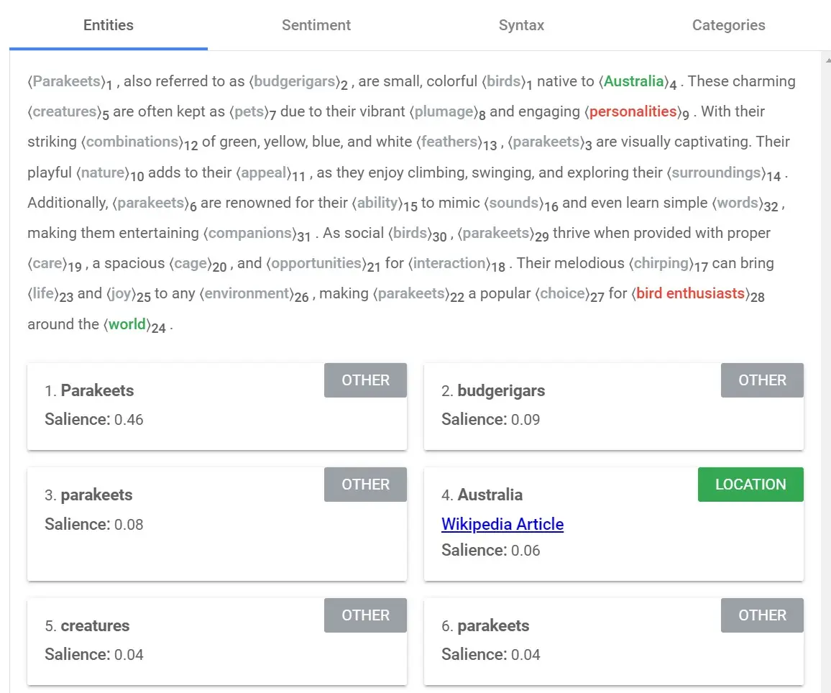Switch to the Sentiment tab
Screen dimensions: 831x693
point(316,25)
